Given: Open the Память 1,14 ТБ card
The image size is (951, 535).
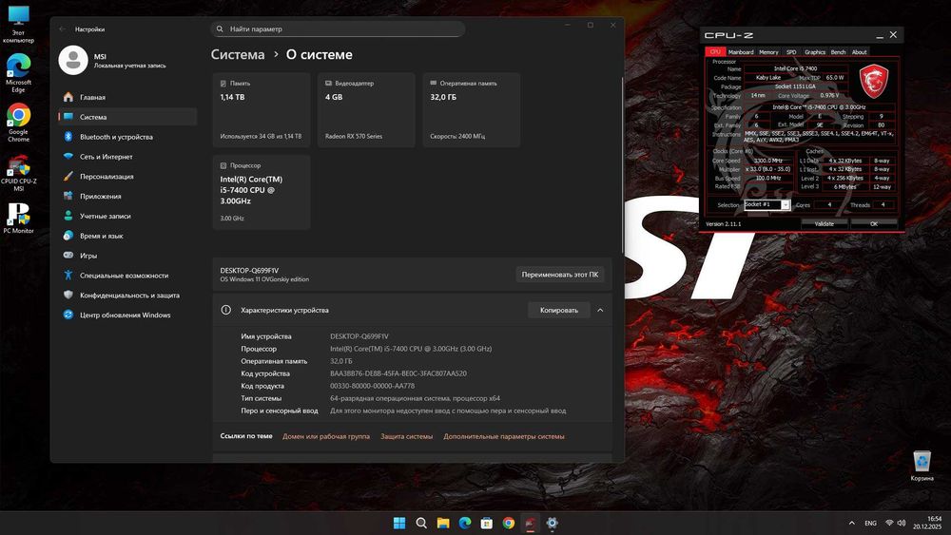Looking at the screenshot, I should point(262,109).
